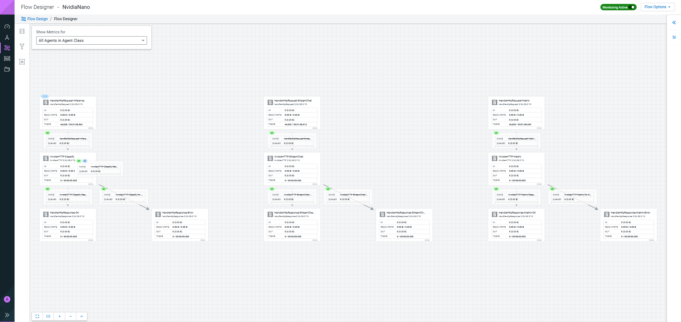Click the TASKS value in HandleHttpRequest-Matrix
681x322 pixels.
coord(520,124)
